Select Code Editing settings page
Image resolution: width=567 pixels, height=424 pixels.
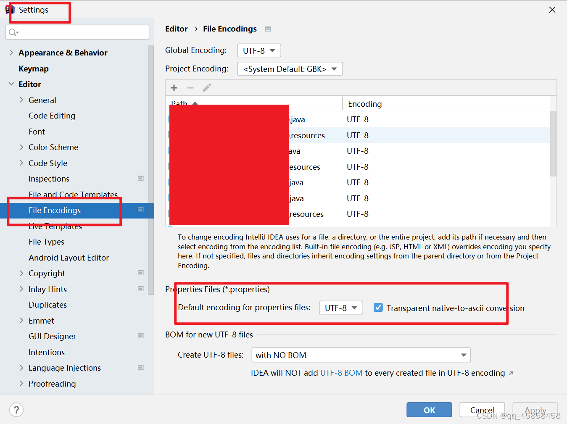point(52,116)
